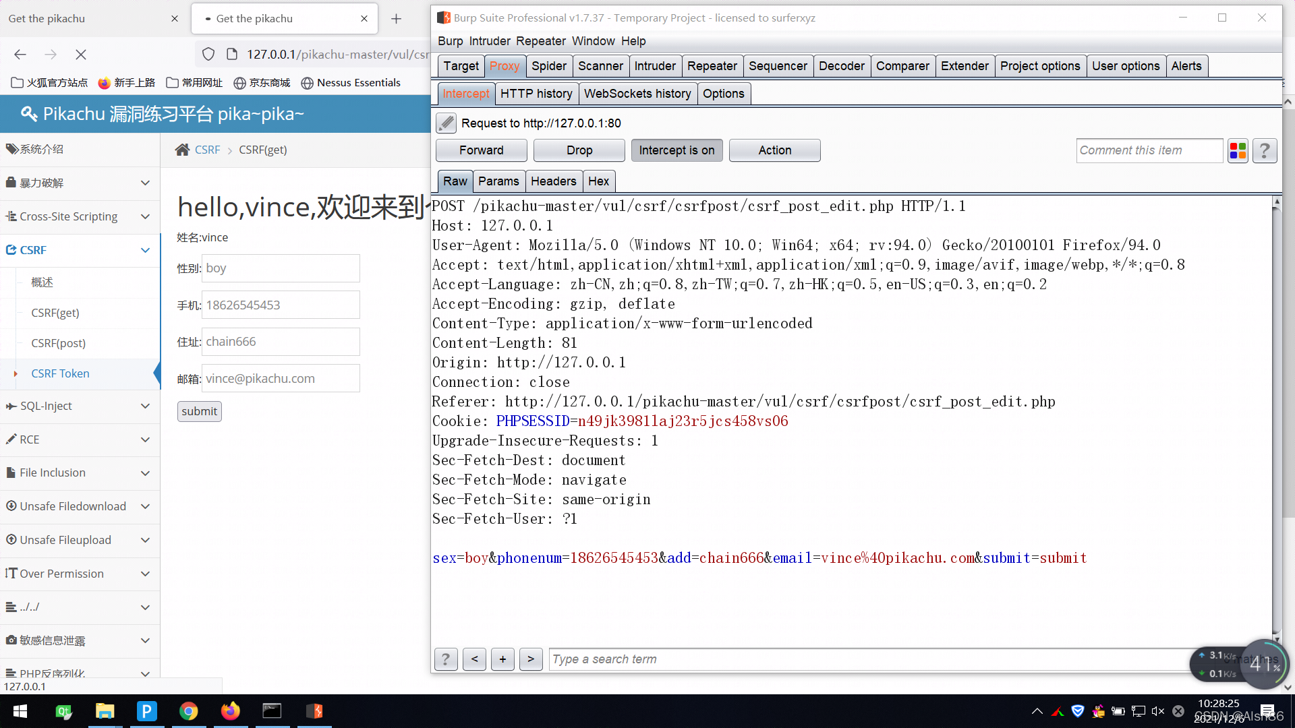The image size is (1295, 728).
Task: Expand Over Permission menu
Action: click(80, 574)
